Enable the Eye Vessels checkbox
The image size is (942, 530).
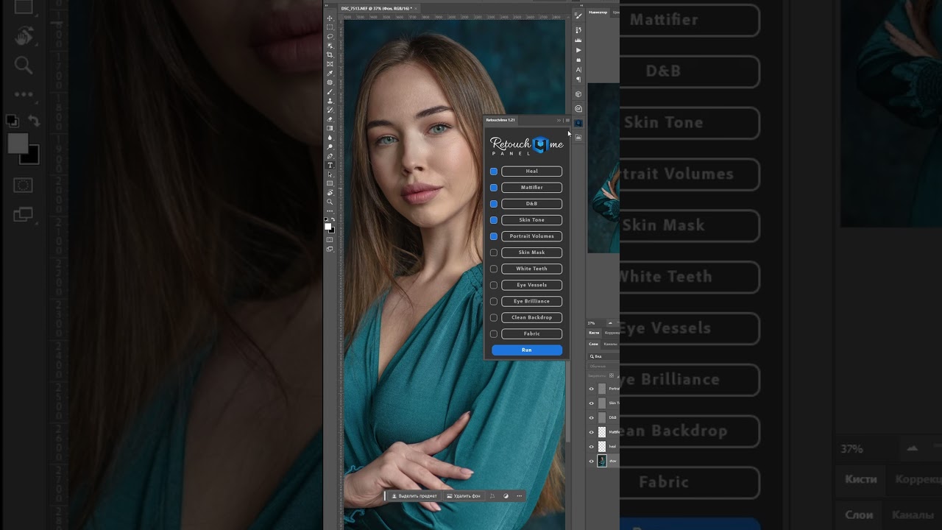[x=494, y=285]
